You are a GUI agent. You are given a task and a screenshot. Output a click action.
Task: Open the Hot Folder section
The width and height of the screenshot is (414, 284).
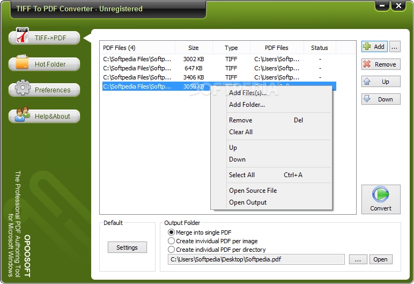45,64
